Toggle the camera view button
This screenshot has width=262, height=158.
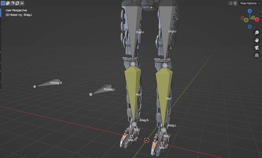(257, 48)
